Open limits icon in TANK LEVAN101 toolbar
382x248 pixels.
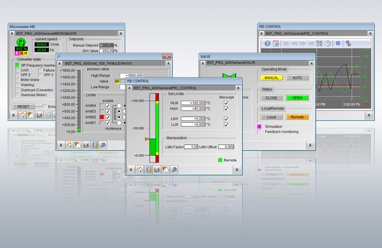pos(95,145)
